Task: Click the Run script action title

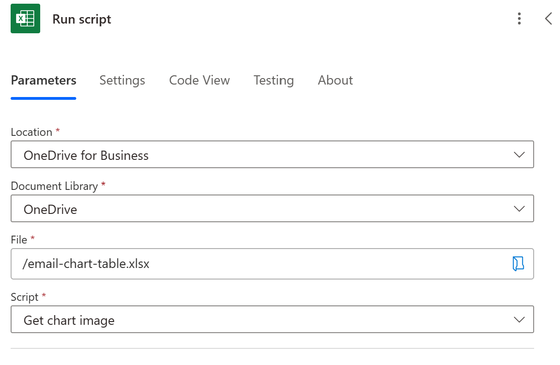Action: click(81, 19)
